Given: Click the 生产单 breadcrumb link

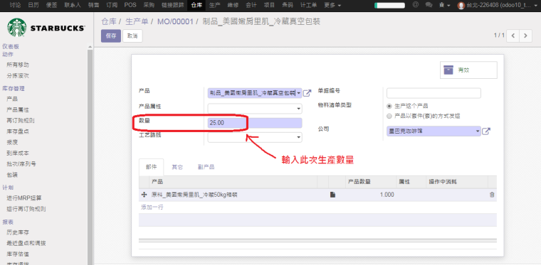Looking at the screenshot, I should [x=137, y=22].
